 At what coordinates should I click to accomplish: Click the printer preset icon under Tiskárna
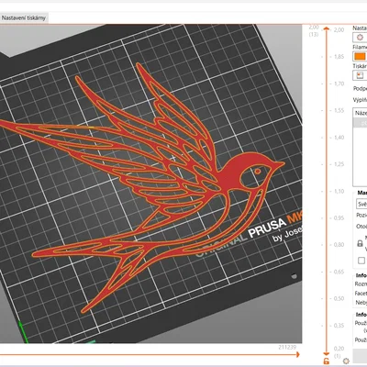[x=360, y=75]
